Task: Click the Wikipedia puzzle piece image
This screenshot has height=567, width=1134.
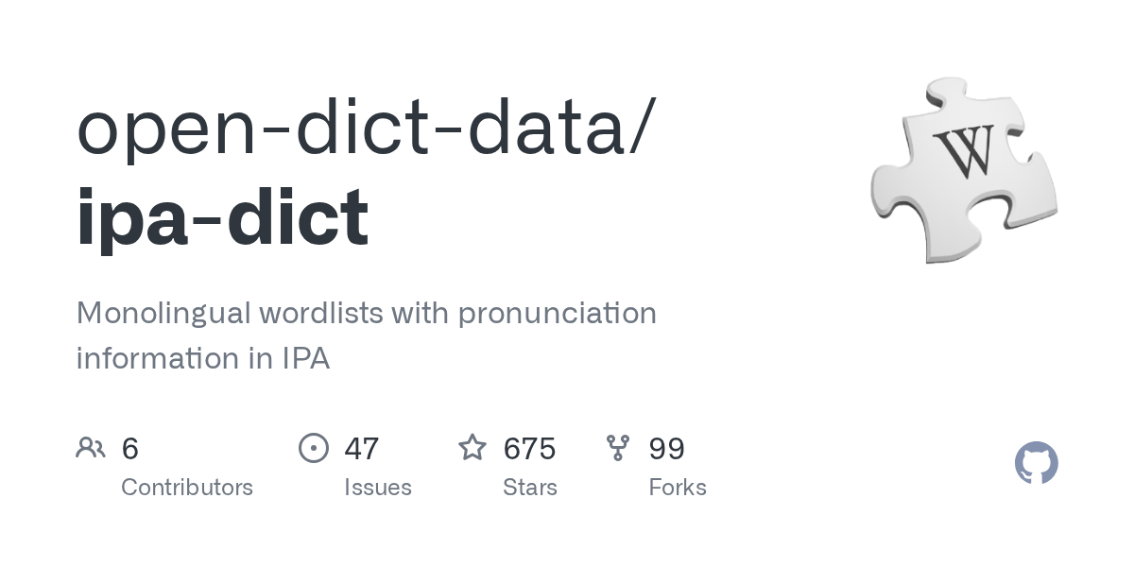Action: coord(964,170)
